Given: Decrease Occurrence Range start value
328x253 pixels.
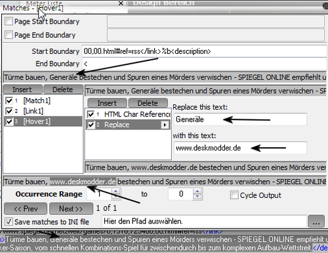Looking at the screenshot, I should click(115, 196).
